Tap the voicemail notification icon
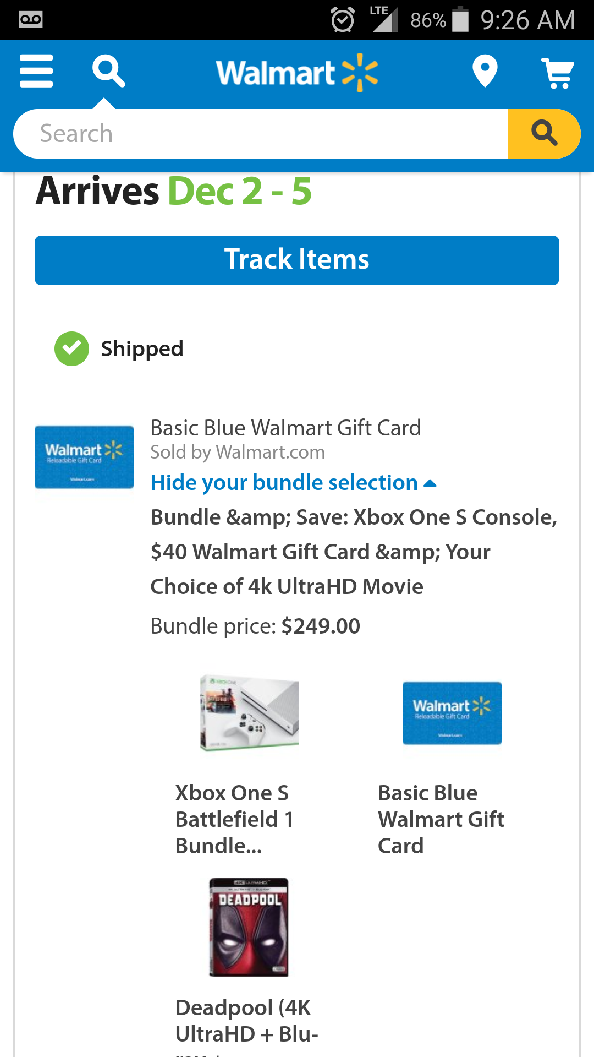The height and width of the screenshot is (1057, 594). click(31, 19)
